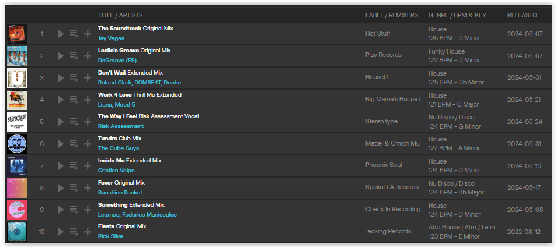
Task: Open the Phoenix Soul label page
Action: point(384,165)
